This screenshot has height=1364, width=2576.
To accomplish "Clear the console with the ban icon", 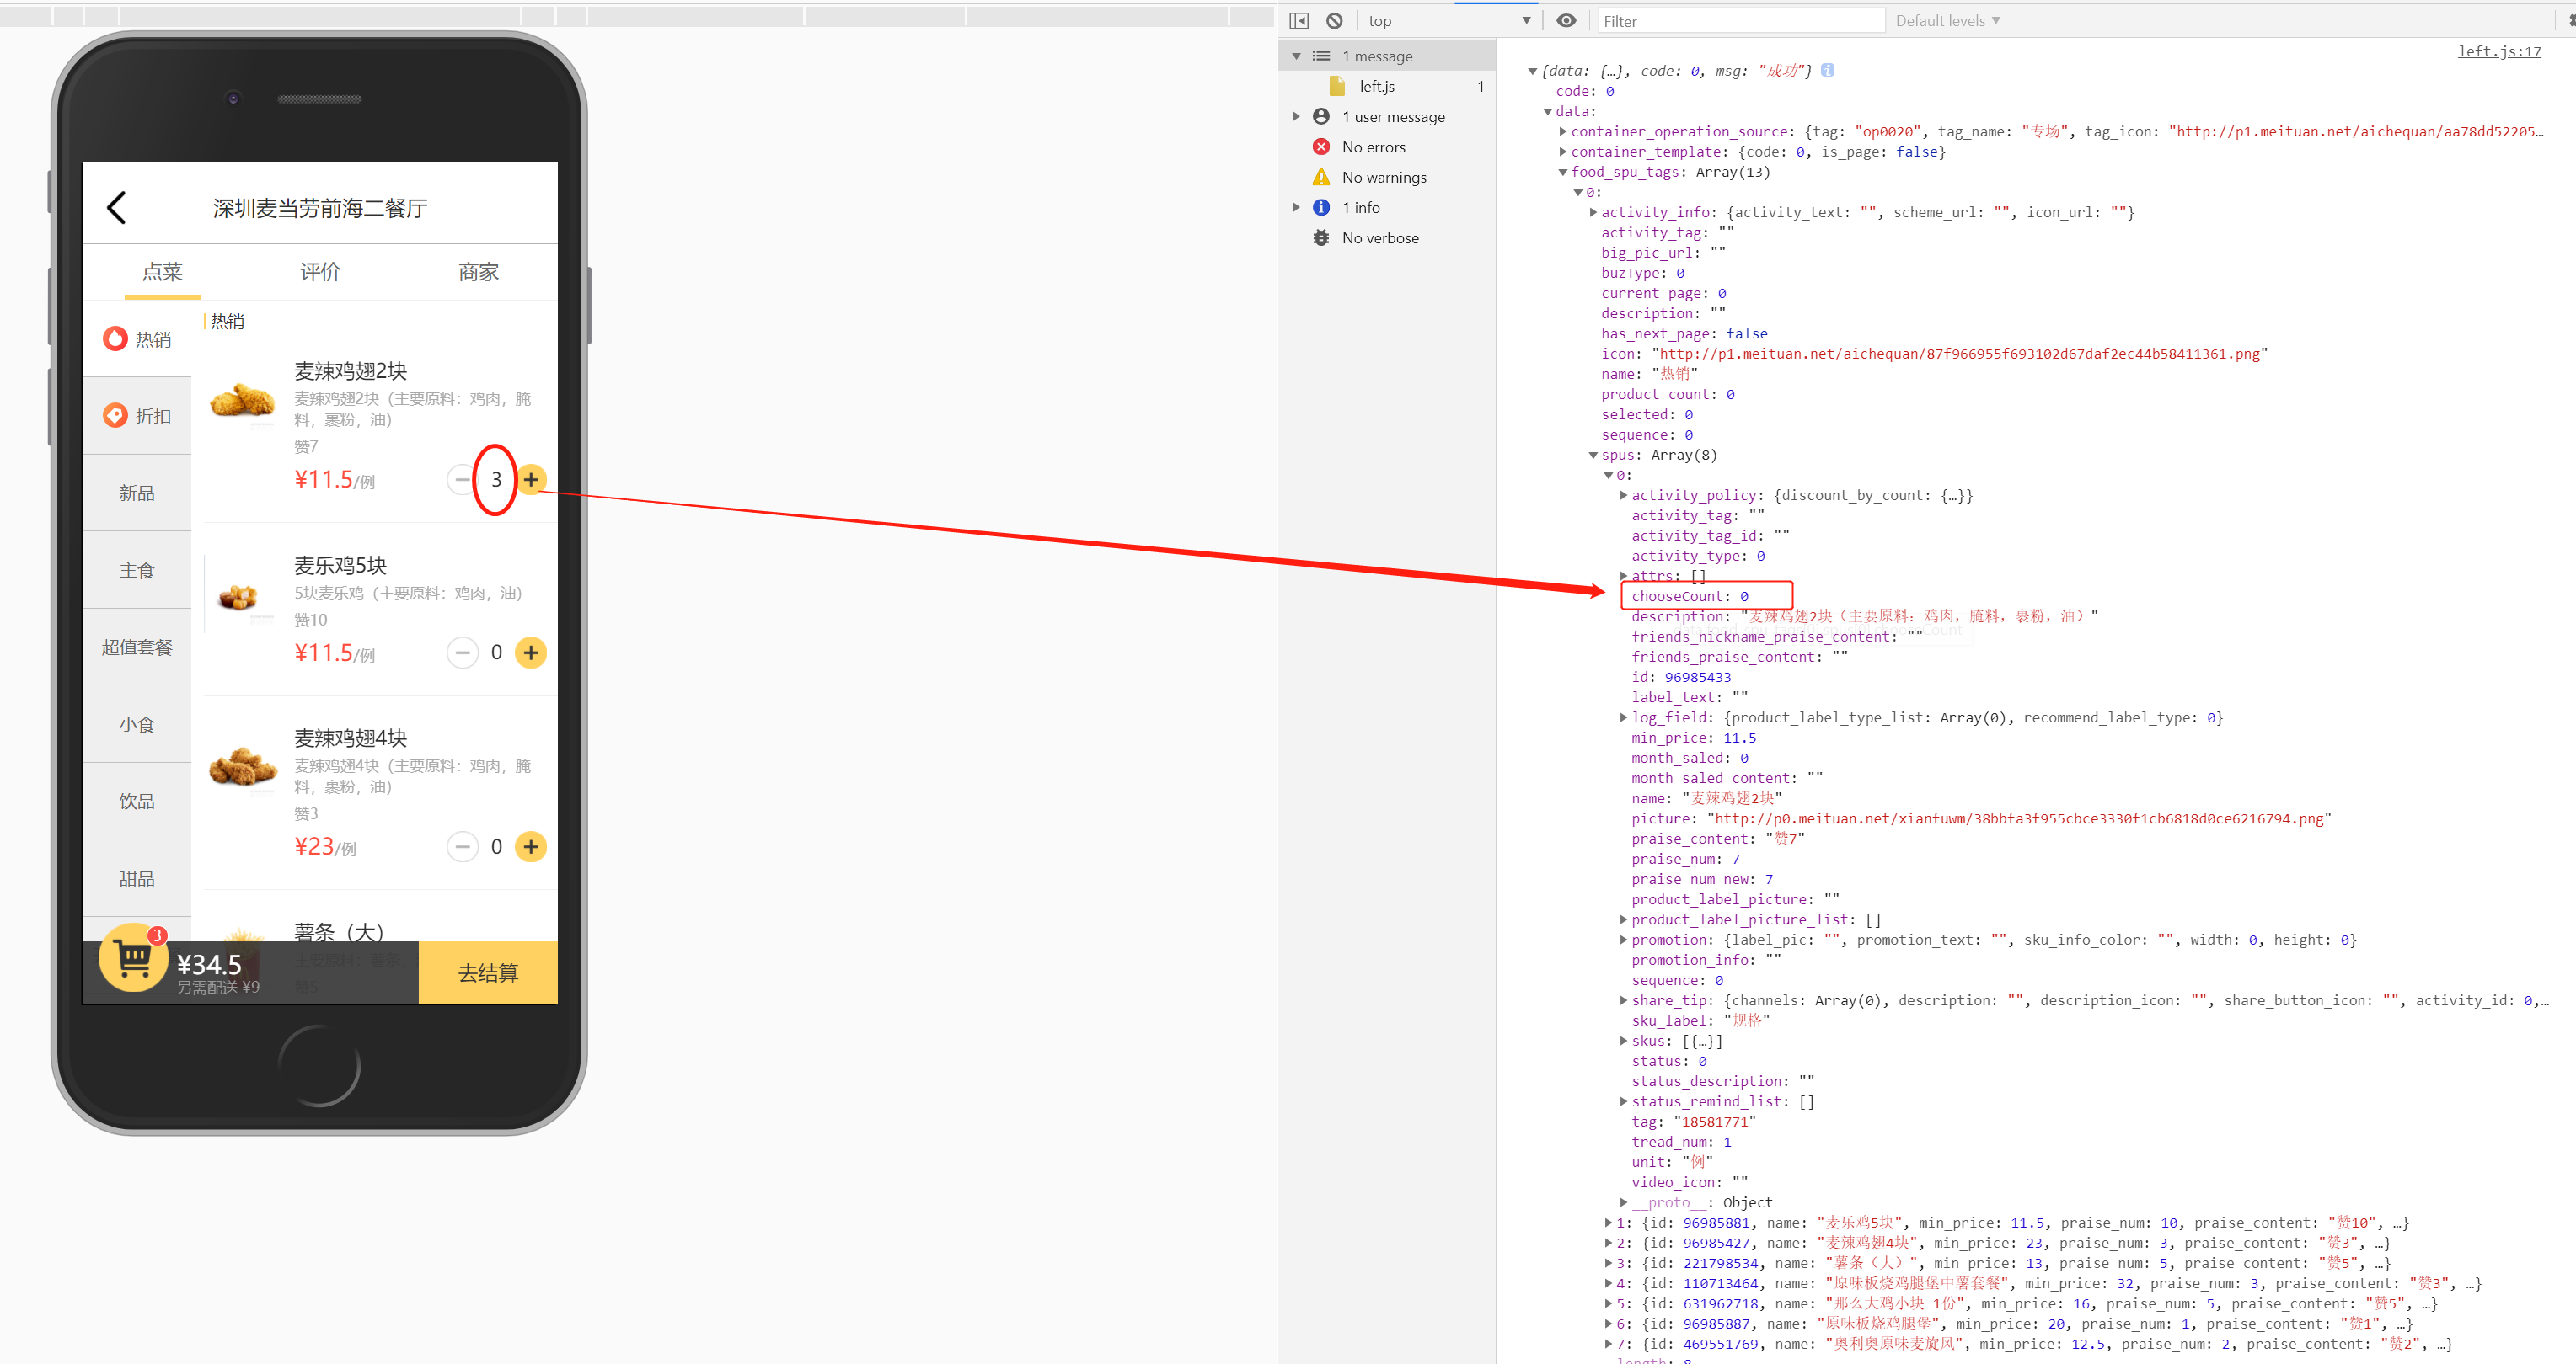I will click(x=1334, y=21).
